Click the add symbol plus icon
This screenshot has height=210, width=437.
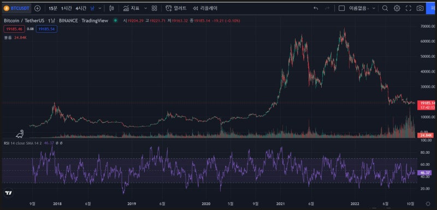point(37,8)
